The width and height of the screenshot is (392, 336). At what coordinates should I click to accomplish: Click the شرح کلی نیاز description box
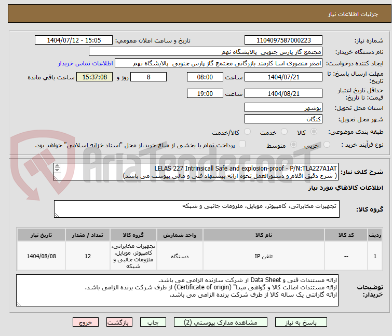tap(196, 172)
